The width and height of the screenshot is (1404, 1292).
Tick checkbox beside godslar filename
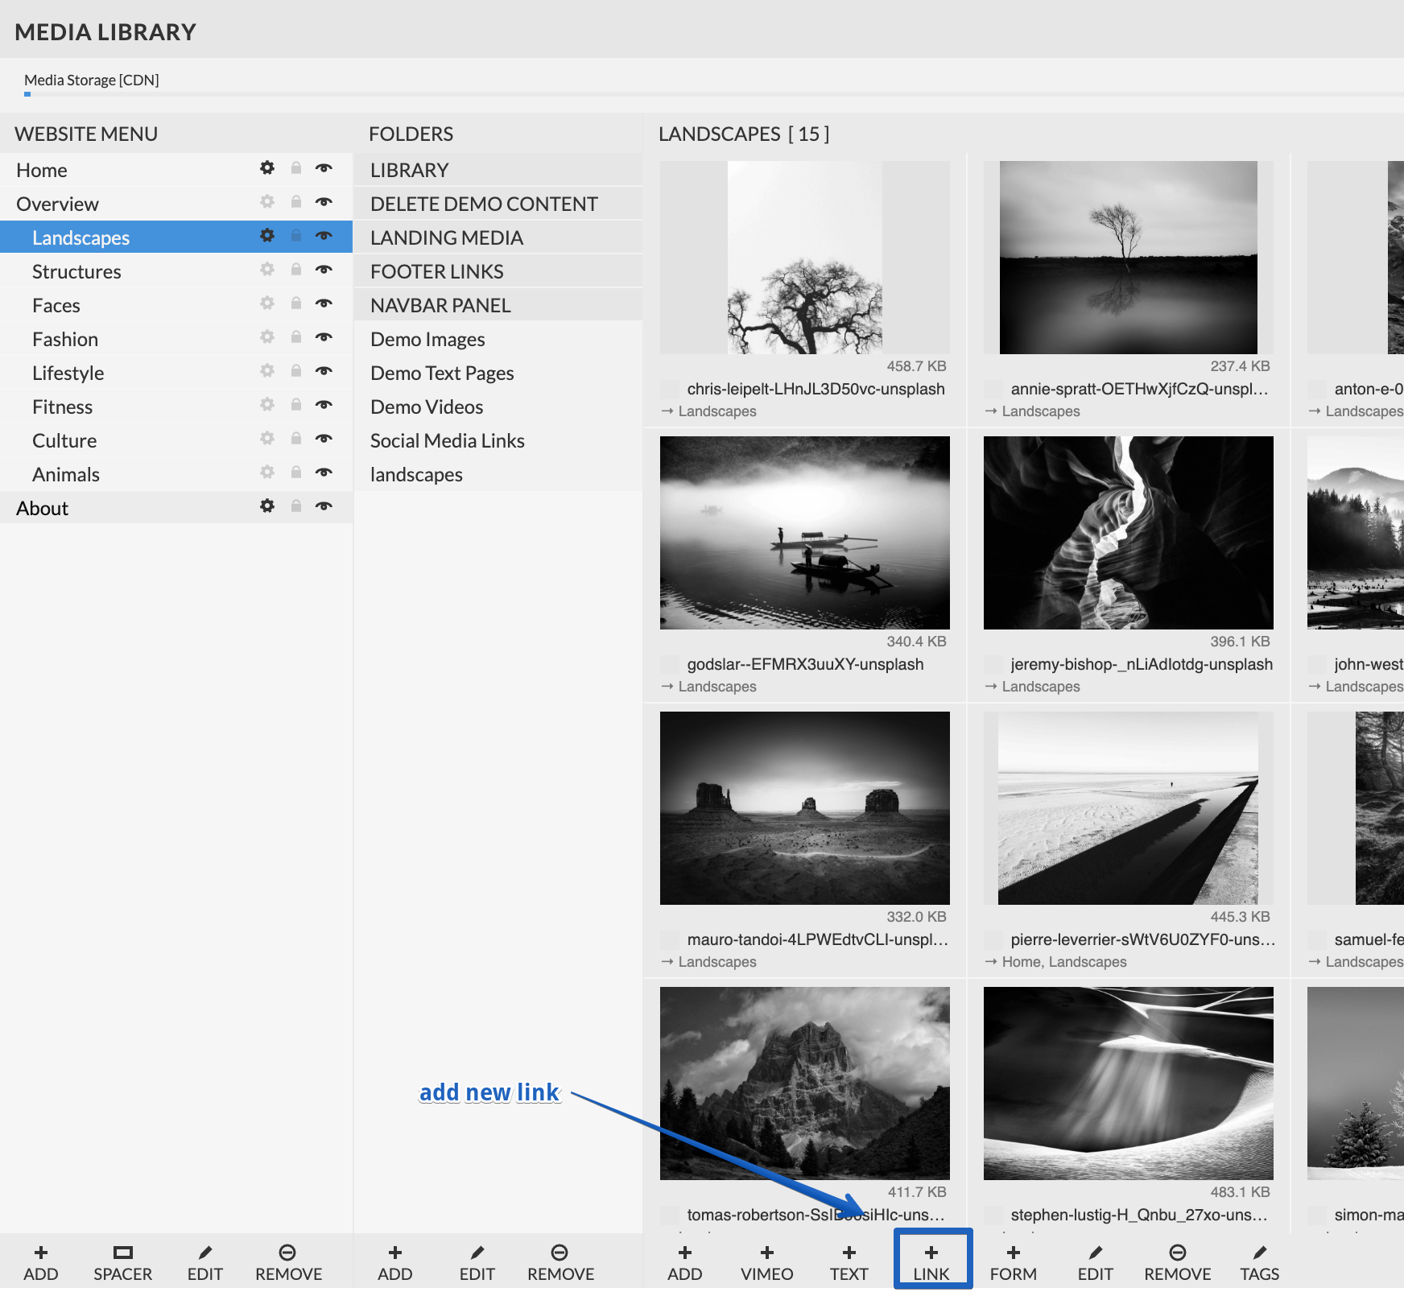[670, 665]
